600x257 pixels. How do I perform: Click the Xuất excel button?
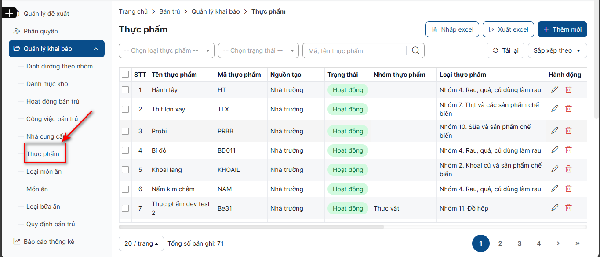508,29
